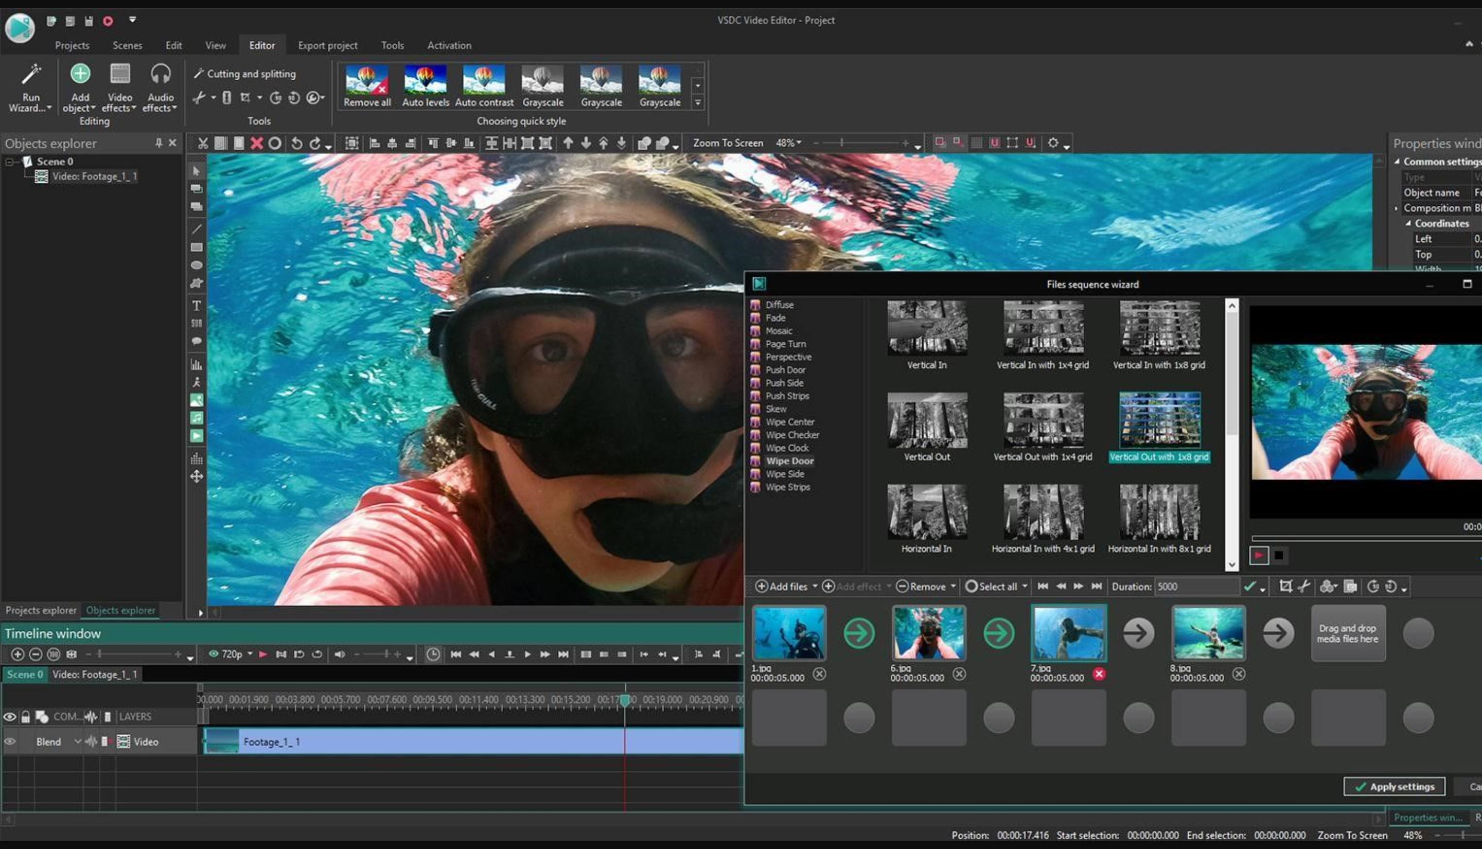Viewport: 1482px width, 849px height.
Task: Apply the Auto contrast quick style
Action: 483,82
